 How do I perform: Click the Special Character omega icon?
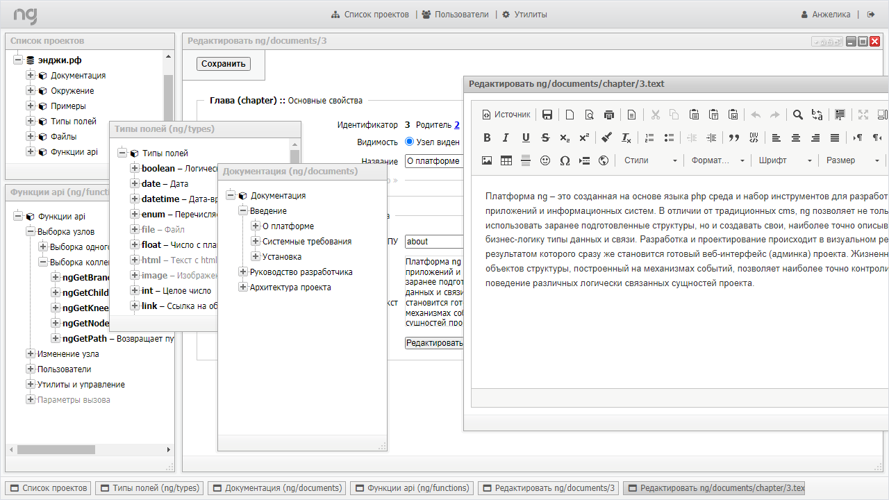point(565,160)
